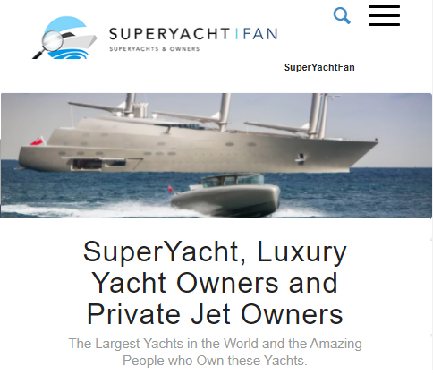Click the 'Private Jet Owners' heading line
The height and width of the screenshot is (375, 433).
point(215,314)
